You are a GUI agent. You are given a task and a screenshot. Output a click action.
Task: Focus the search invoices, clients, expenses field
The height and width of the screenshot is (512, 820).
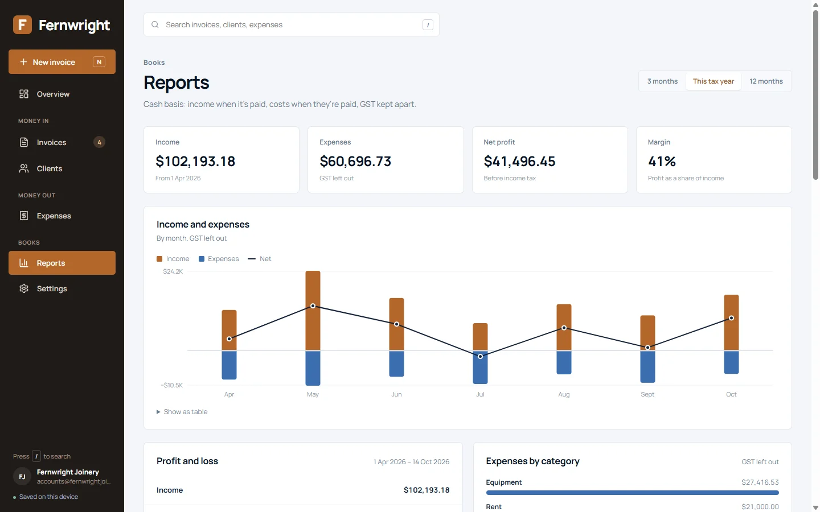click(x=292, y=24)
